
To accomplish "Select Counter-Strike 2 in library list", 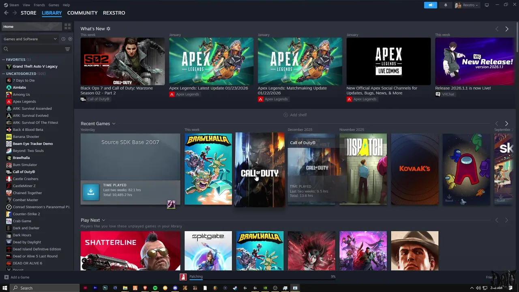I will (26, 214).
